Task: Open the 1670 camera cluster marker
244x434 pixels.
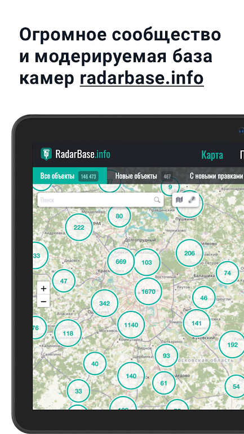Action: click(148, 292)
